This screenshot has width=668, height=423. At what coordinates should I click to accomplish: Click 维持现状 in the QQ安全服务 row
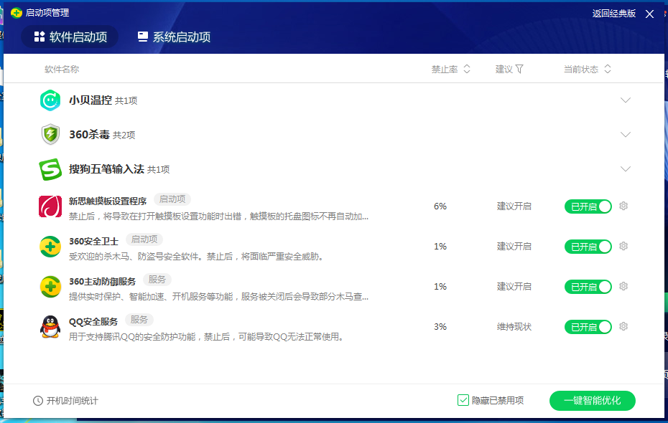(514, 327)
